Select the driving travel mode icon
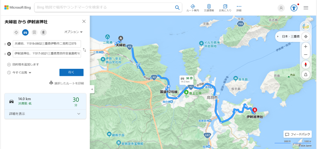This screenshot has width=317, height=149. pos(25,32)
